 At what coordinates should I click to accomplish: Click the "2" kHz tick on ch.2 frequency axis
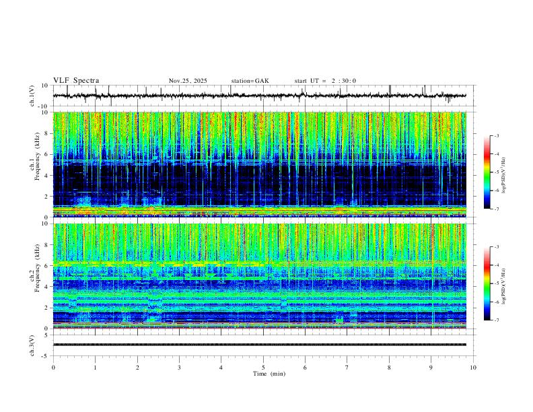point(47,308)
